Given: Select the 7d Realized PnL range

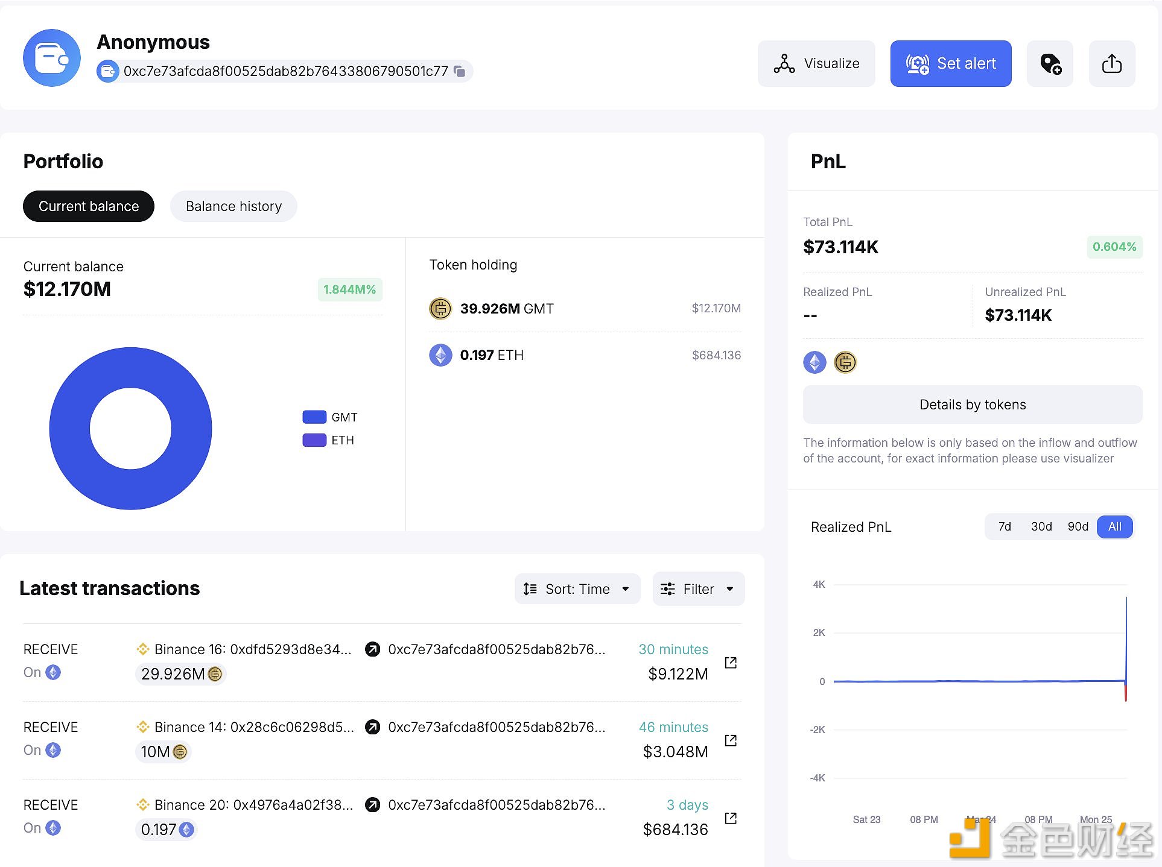Looking at the screenshot, I should click(x=1005, y=526).
